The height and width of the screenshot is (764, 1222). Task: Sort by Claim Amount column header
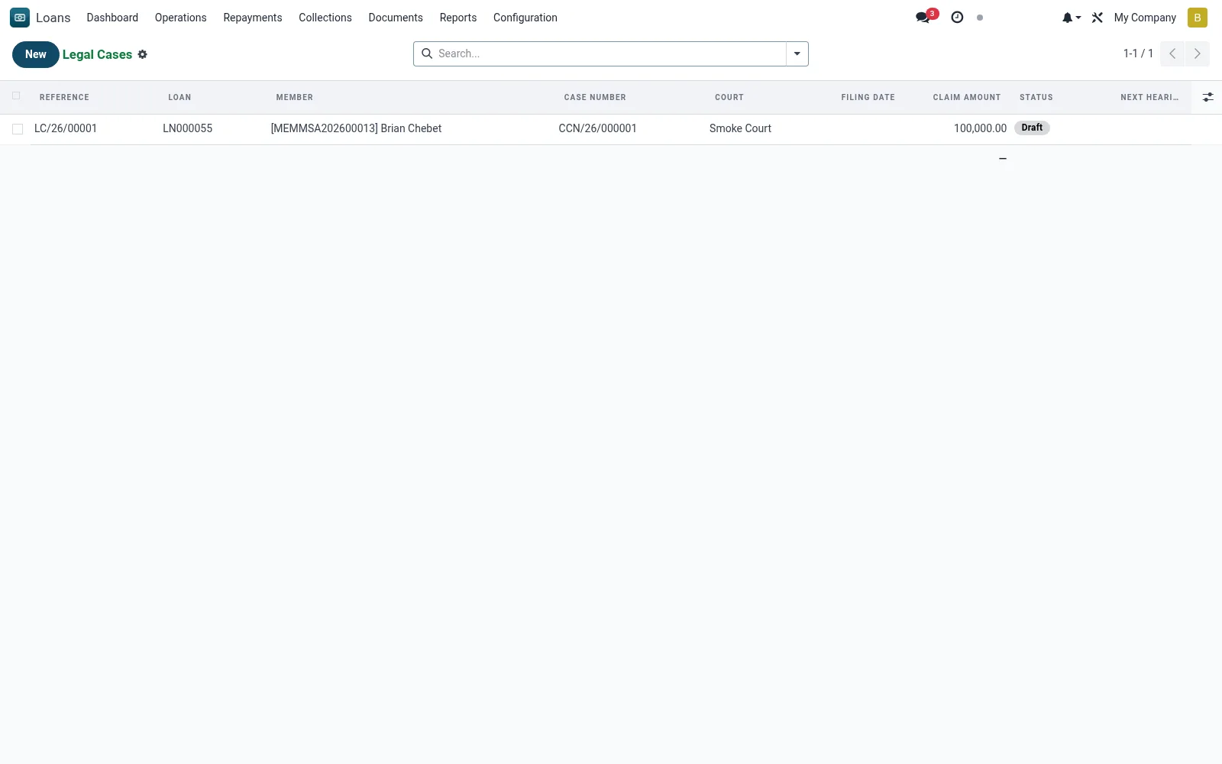pos(966,97)
